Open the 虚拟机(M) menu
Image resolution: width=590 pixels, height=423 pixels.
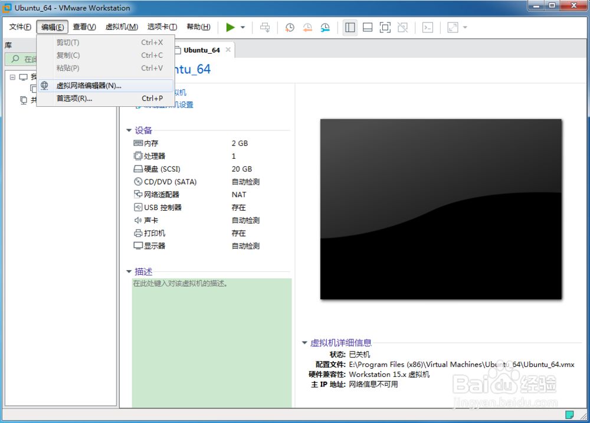[122, 27]
